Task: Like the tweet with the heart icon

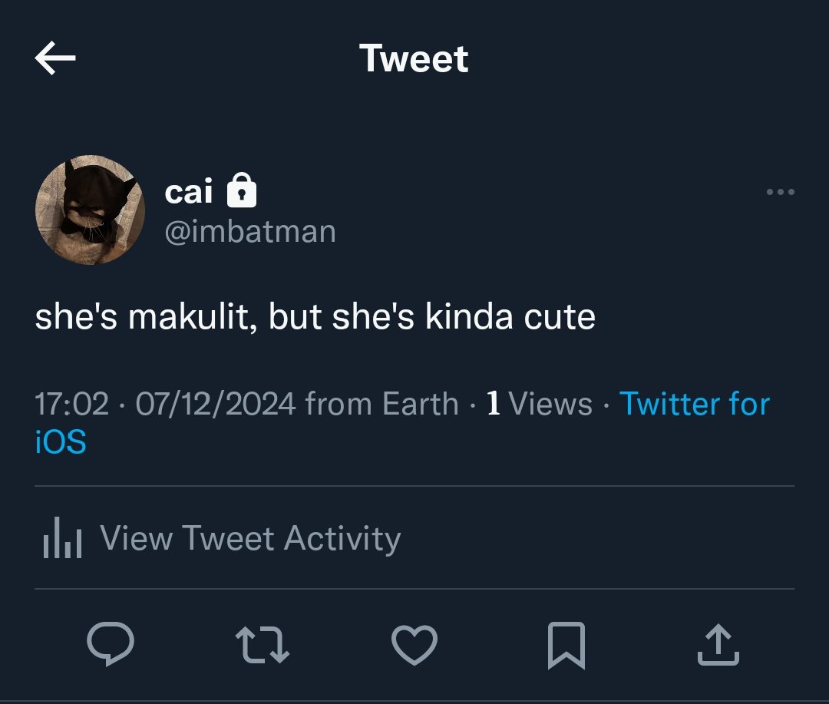Action: click(414, 645)
